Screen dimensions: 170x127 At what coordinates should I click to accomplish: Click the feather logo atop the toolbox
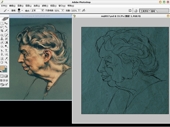click(x=5, y=19)
